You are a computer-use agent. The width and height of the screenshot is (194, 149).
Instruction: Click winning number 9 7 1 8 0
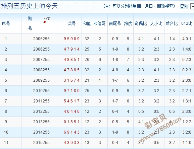[71, 91]
